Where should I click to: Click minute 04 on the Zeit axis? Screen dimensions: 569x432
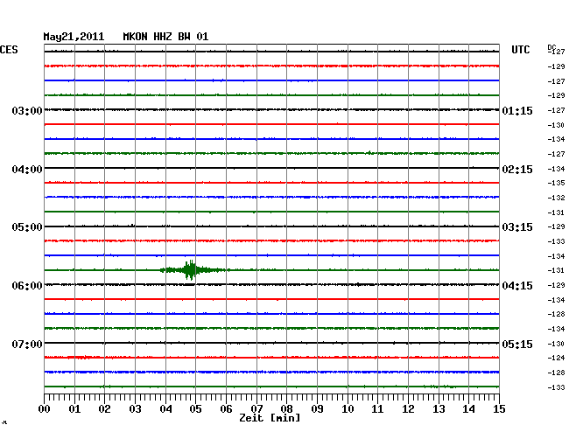point(165,408)
